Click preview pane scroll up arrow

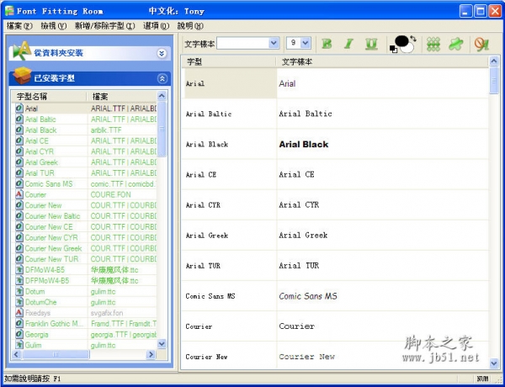tap(494, 61)
